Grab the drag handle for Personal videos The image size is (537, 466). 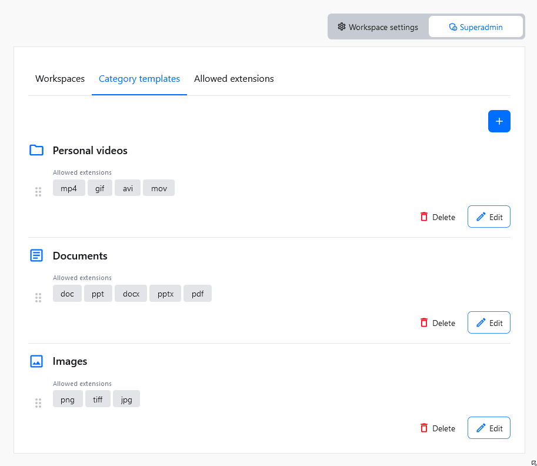click(38, 192)
